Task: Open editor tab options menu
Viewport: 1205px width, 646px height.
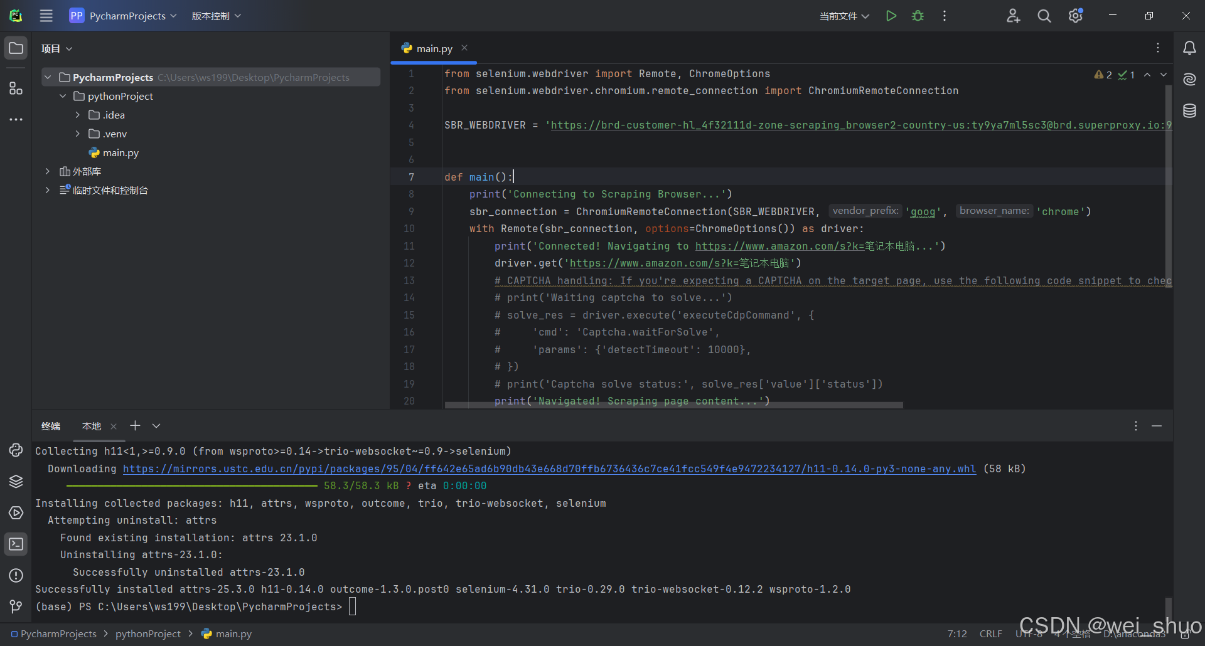Action: click(1158, 48)
